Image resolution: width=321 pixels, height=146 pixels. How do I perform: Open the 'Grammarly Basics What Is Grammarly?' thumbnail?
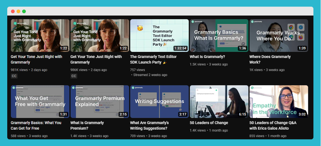coord(219,35)
